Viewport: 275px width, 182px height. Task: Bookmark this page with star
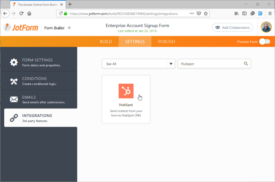tap(206, 13)
